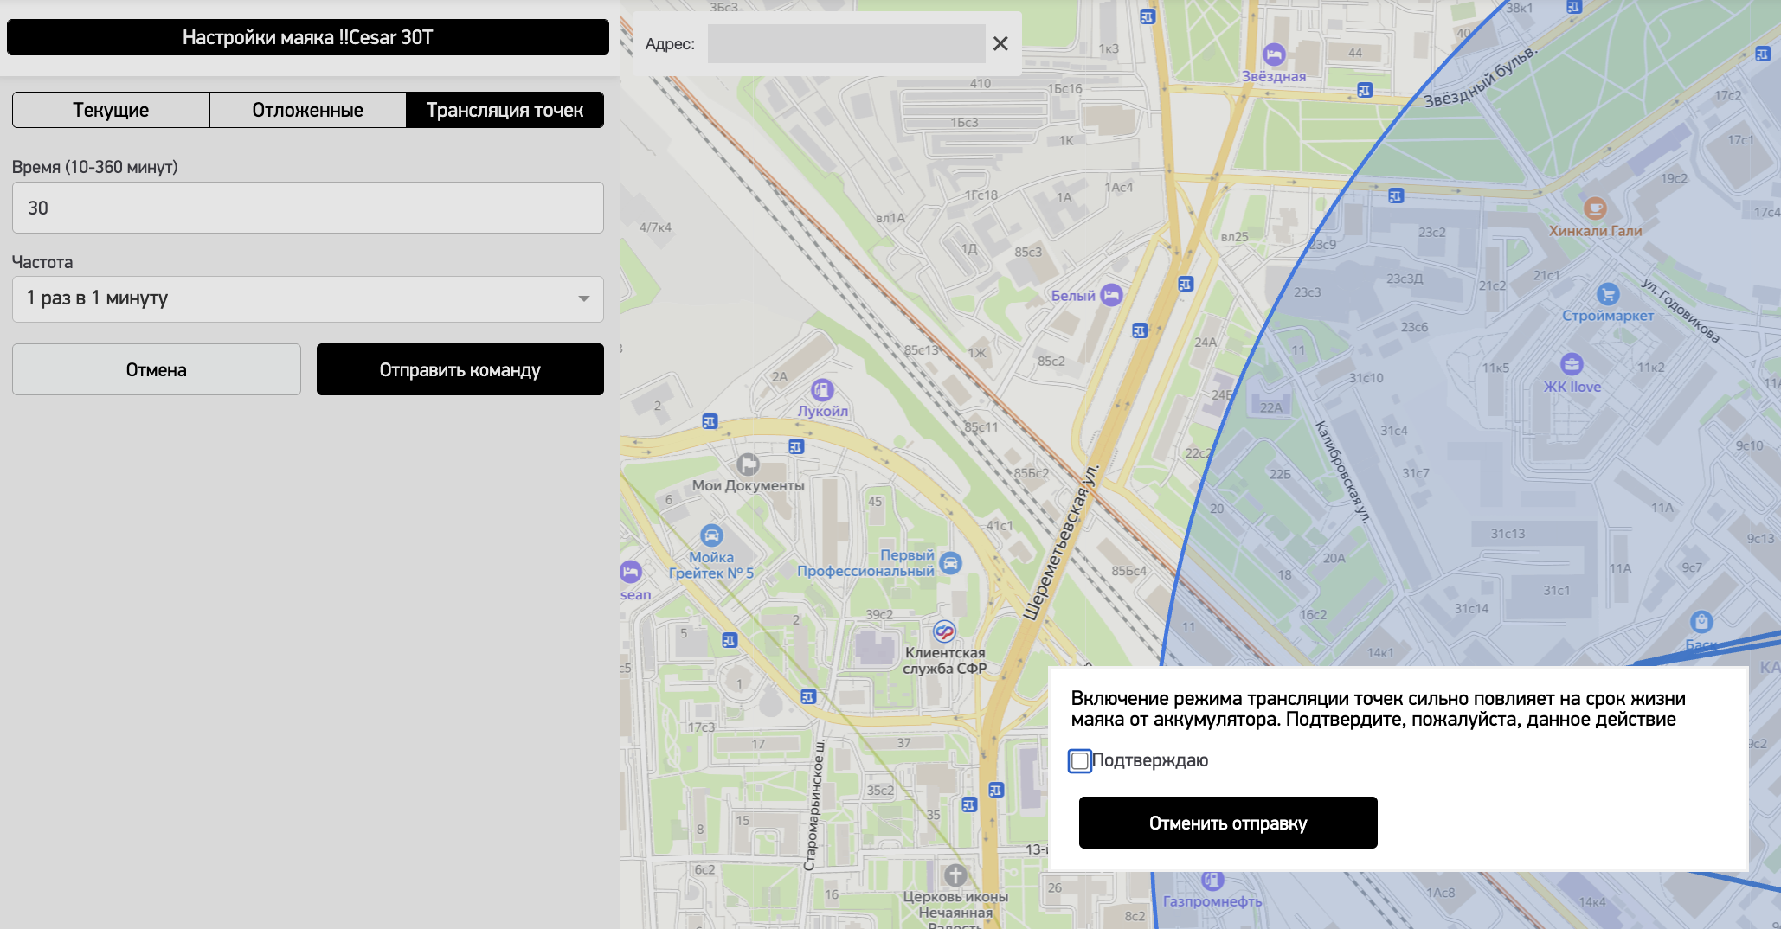Click the Первый Профессиональный car service icon
Screen dimensions: 1781x929
coord(950,564)
